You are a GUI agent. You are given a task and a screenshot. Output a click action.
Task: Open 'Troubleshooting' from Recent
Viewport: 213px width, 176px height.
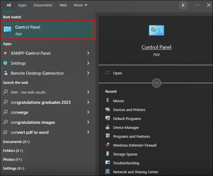pos(126,163)
